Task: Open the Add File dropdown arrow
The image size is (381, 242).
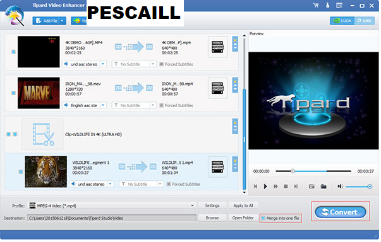Action: 63,21
